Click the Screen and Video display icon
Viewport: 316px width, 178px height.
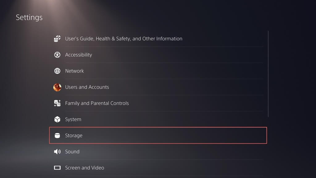point(57,168)
